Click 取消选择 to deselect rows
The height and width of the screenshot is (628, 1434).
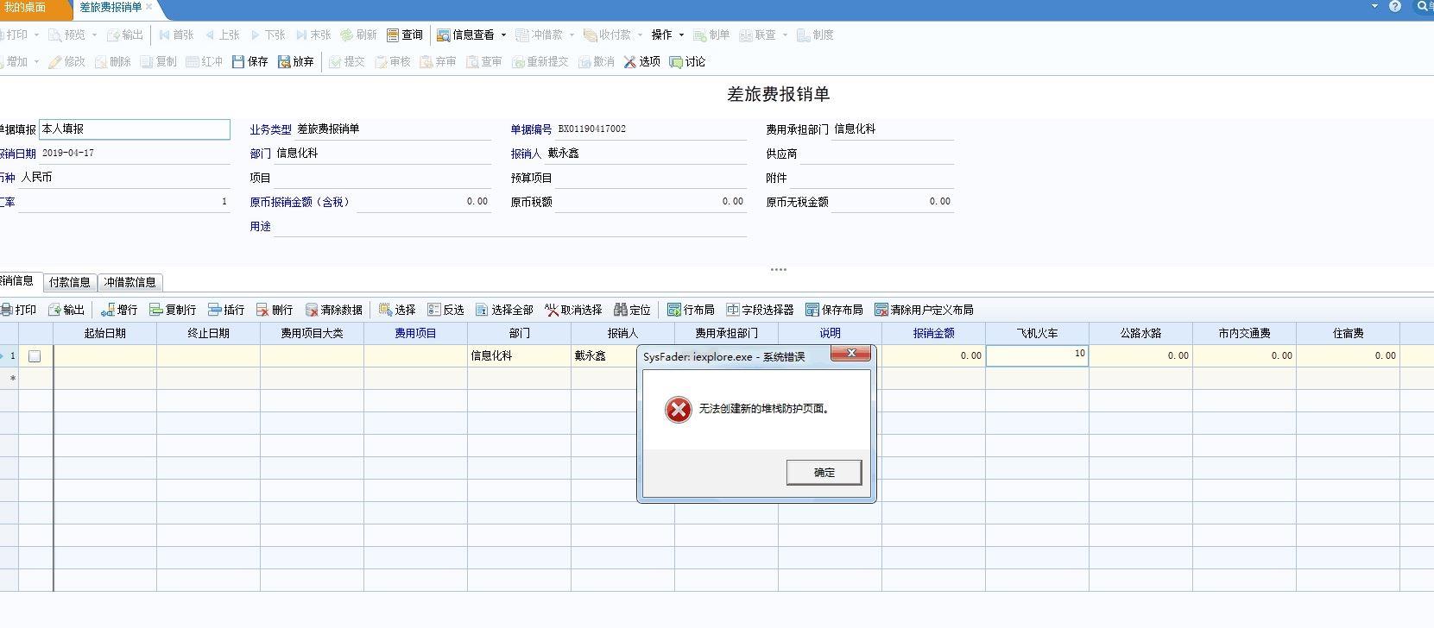[573, 310]
